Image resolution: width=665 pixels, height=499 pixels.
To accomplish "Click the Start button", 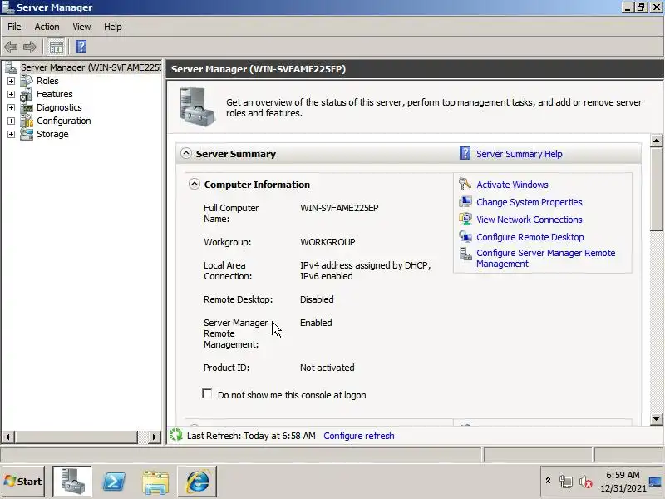I will pyautogui.click(x=23, y=482).
